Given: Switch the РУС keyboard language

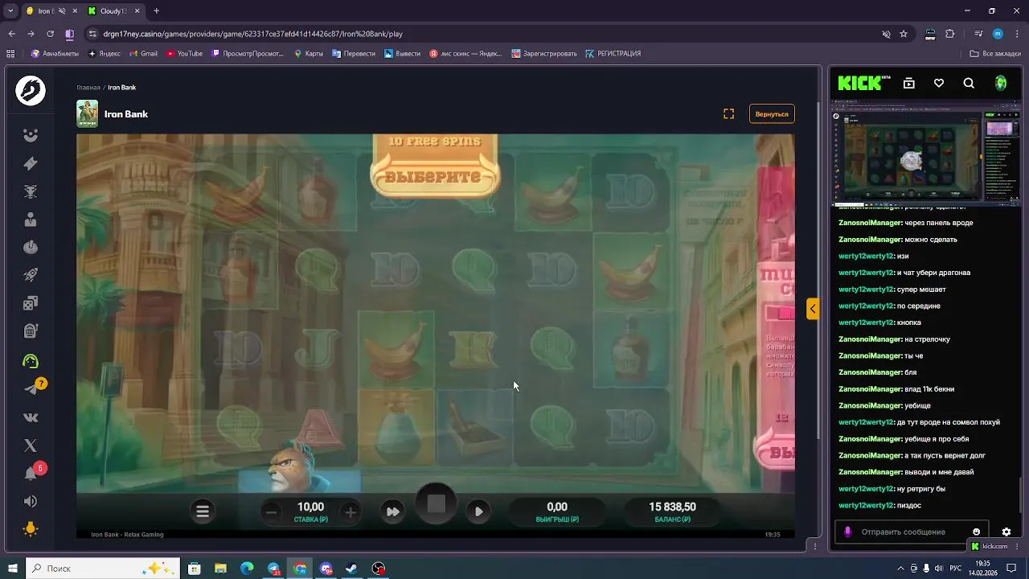Looking at the screenshot, I should click(955, 569).
